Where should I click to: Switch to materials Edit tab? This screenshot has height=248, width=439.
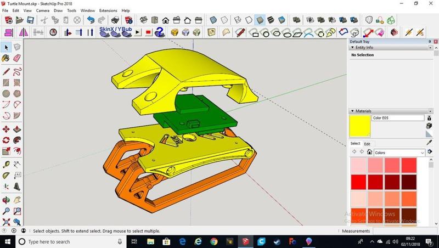[367, 144]
